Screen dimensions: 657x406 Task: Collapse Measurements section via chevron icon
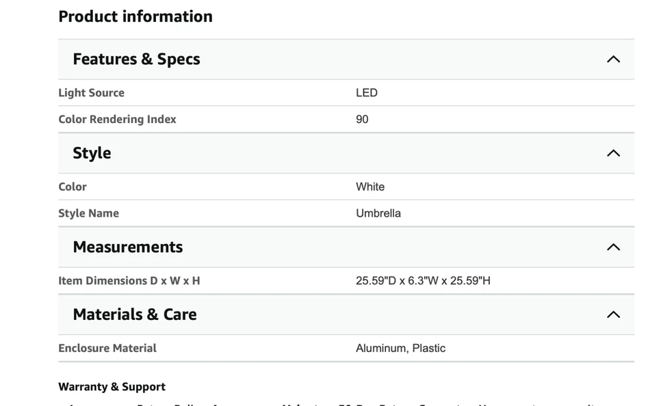(x=613, y=247)
